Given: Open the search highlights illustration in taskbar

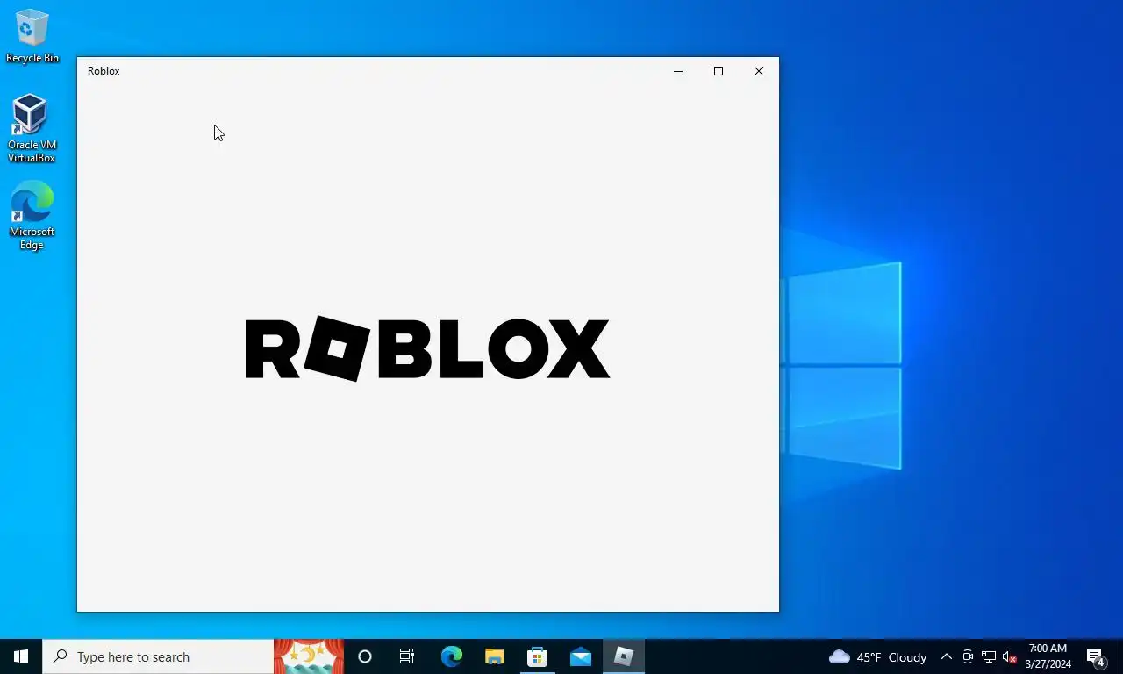Looking at the screenshot, I should (x=309, y=656).
